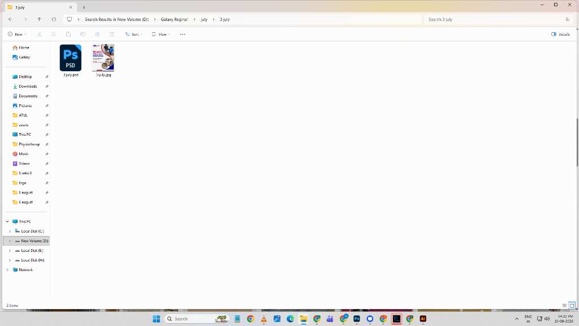Refresh the current folder view
579x326 pixels.
(x=54, y=19)
